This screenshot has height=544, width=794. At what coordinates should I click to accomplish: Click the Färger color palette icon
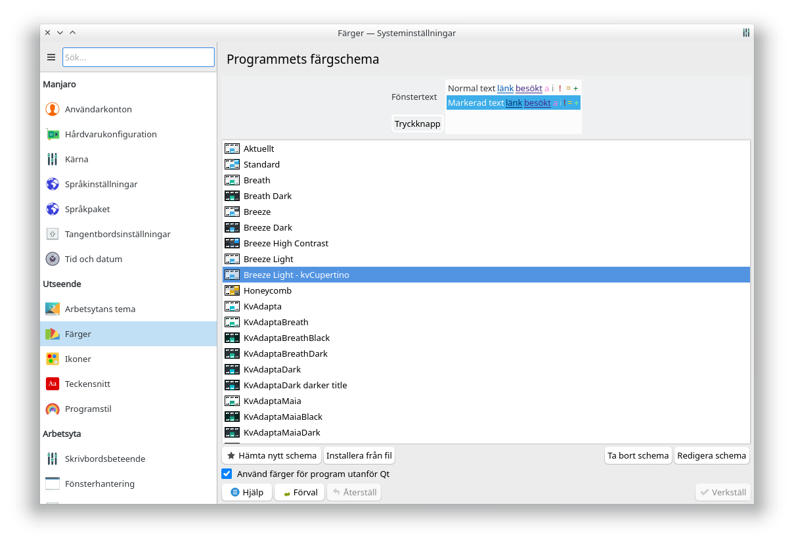(53, 334)
